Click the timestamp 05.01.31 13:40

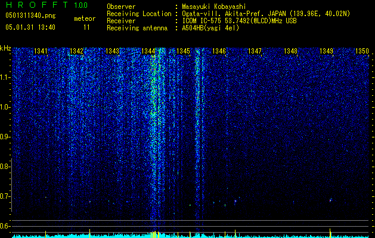[30, 27]
